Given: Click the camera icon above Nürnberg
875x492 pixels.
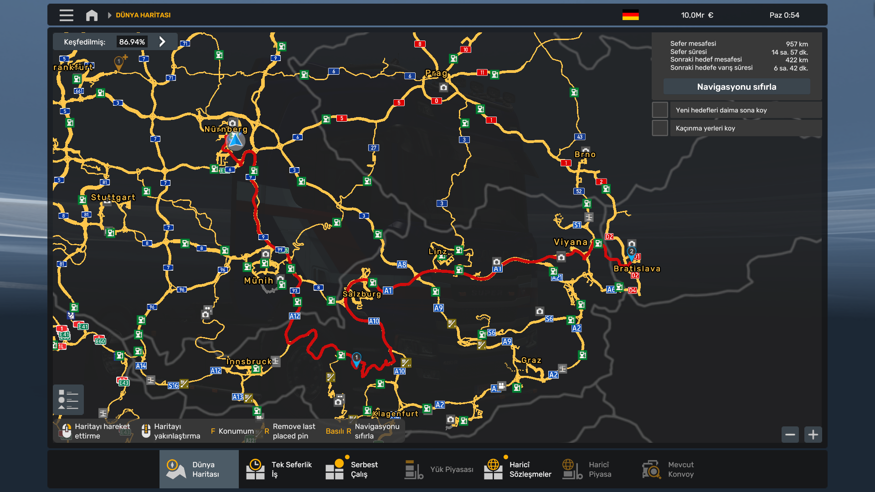Looking at the screenshot, I should [x=232, y=123].
